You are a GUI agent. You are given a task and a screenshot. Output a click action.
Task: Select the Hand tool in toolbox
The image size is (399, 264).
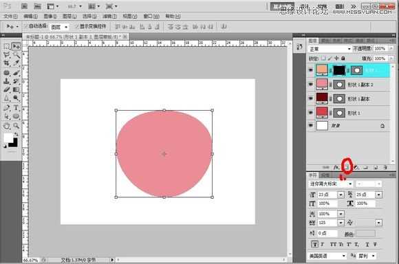coord(7,126)
